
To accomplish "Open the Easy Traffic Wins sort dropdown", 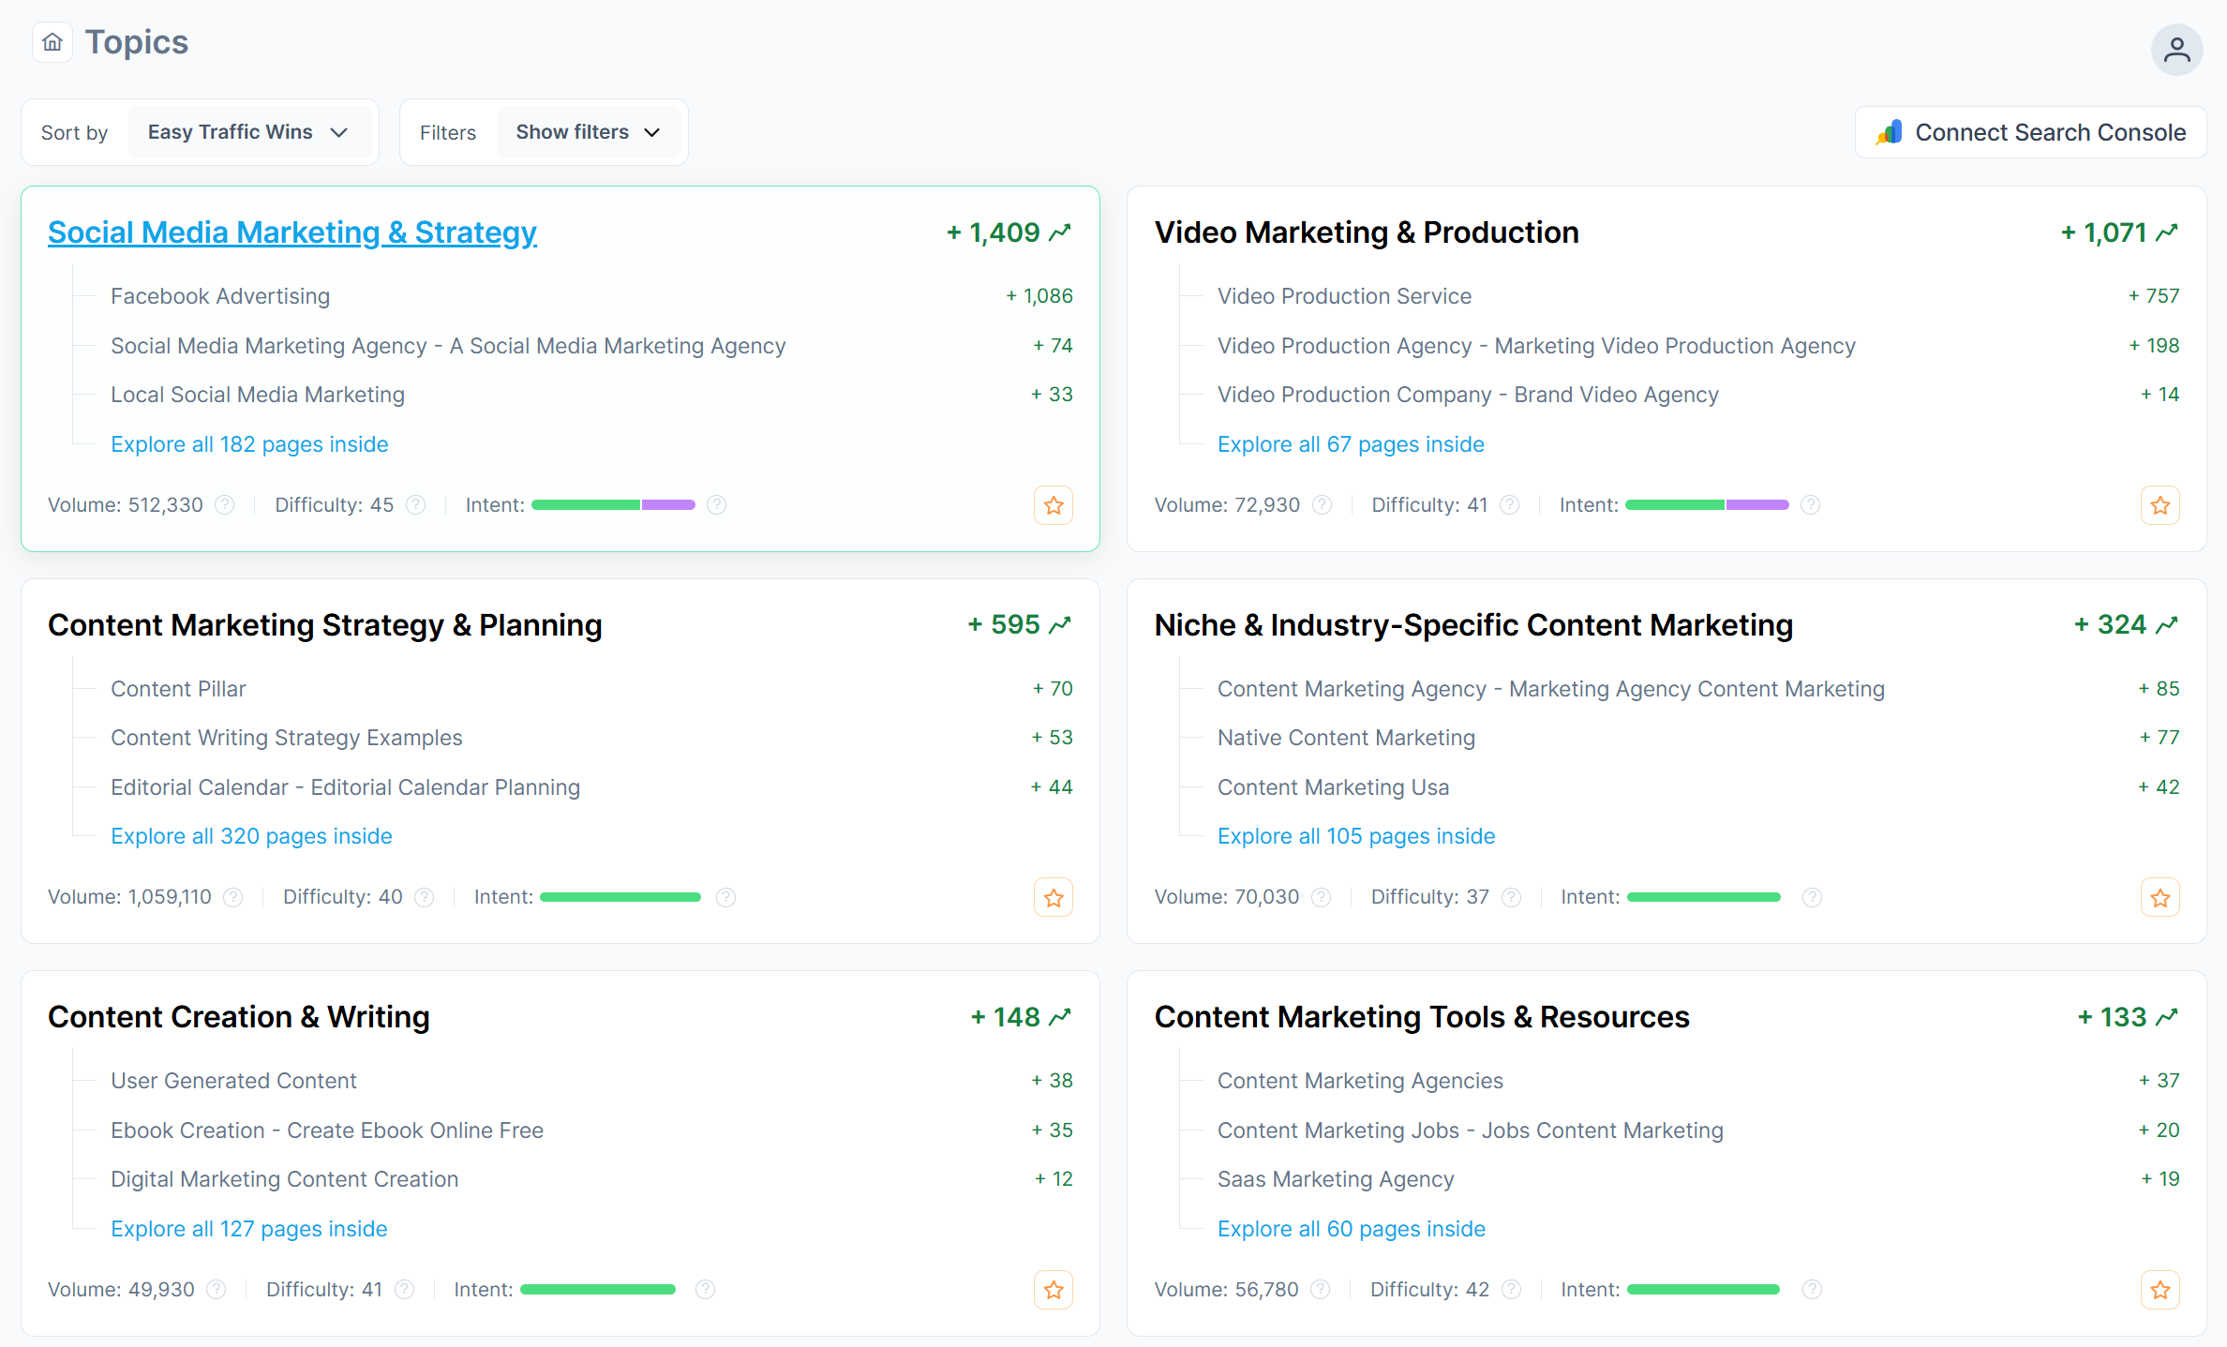I will click(x=248, y=132).
